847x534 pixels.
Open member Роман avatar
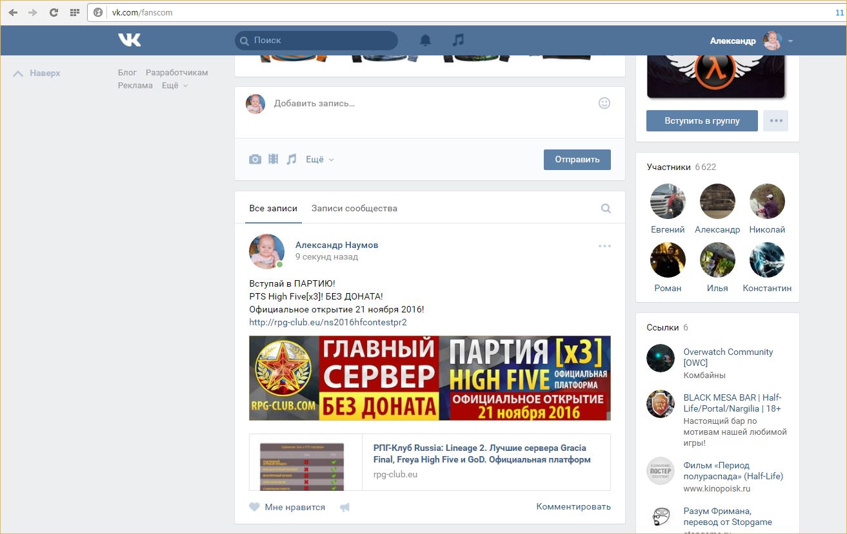668,260
